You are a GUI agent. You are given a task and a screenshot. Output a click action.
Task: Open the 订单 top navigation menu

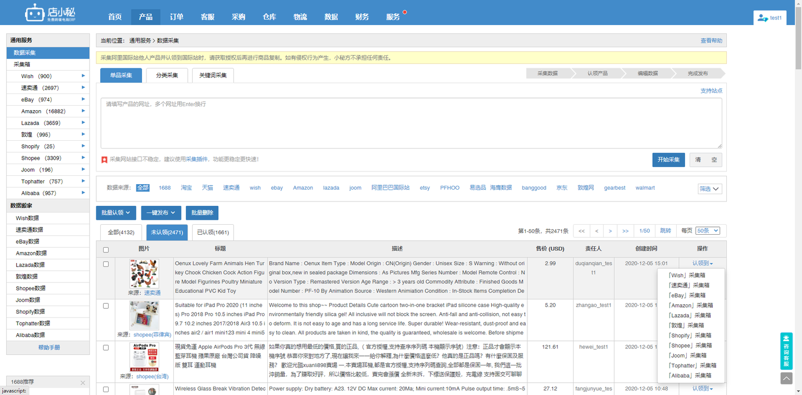point(177,17)
